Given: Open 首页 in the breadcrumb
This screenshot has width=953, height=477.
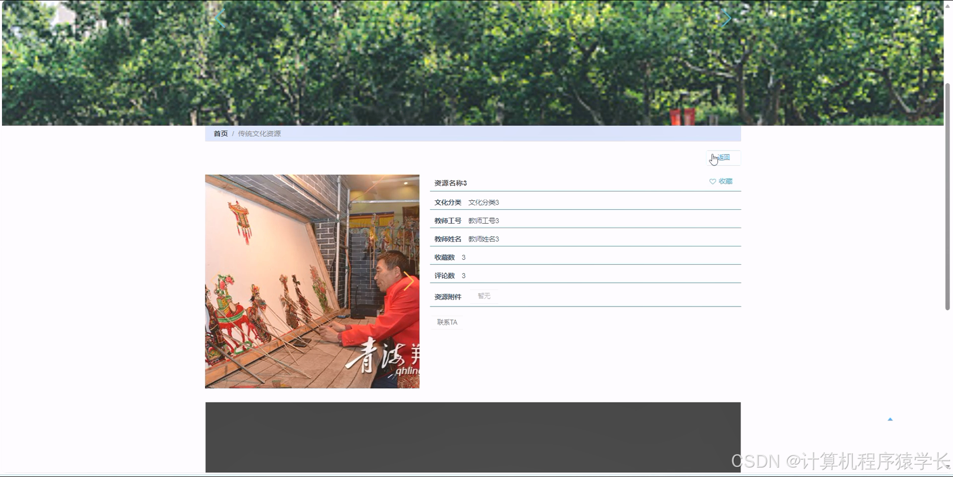Looking at the screenshot, I should tap(220, 134).
